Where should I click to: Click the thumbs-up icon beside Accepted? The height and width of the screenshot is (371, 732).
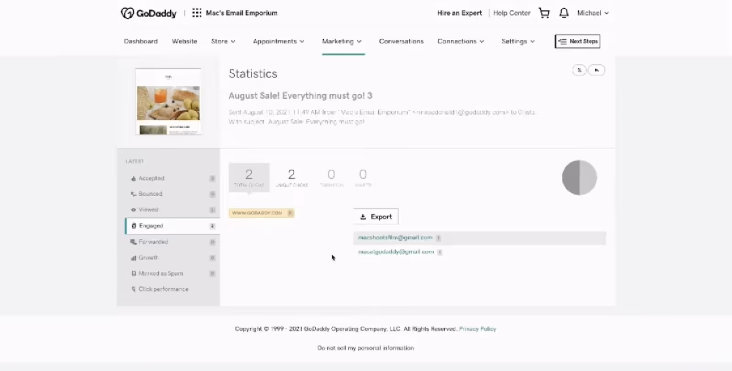click(x=133, y=178)
